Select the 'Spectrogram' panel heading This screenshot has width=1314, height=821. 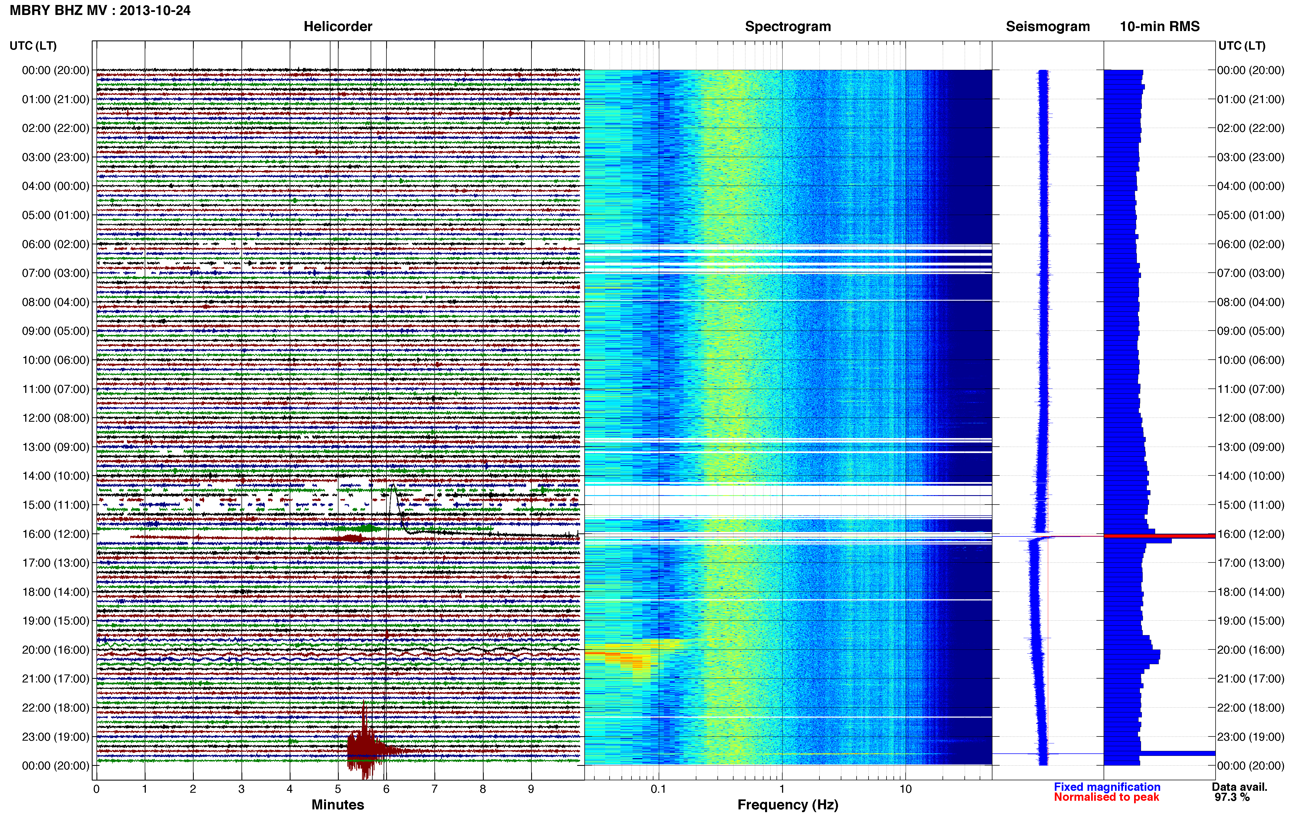click(x=788, y=27)
